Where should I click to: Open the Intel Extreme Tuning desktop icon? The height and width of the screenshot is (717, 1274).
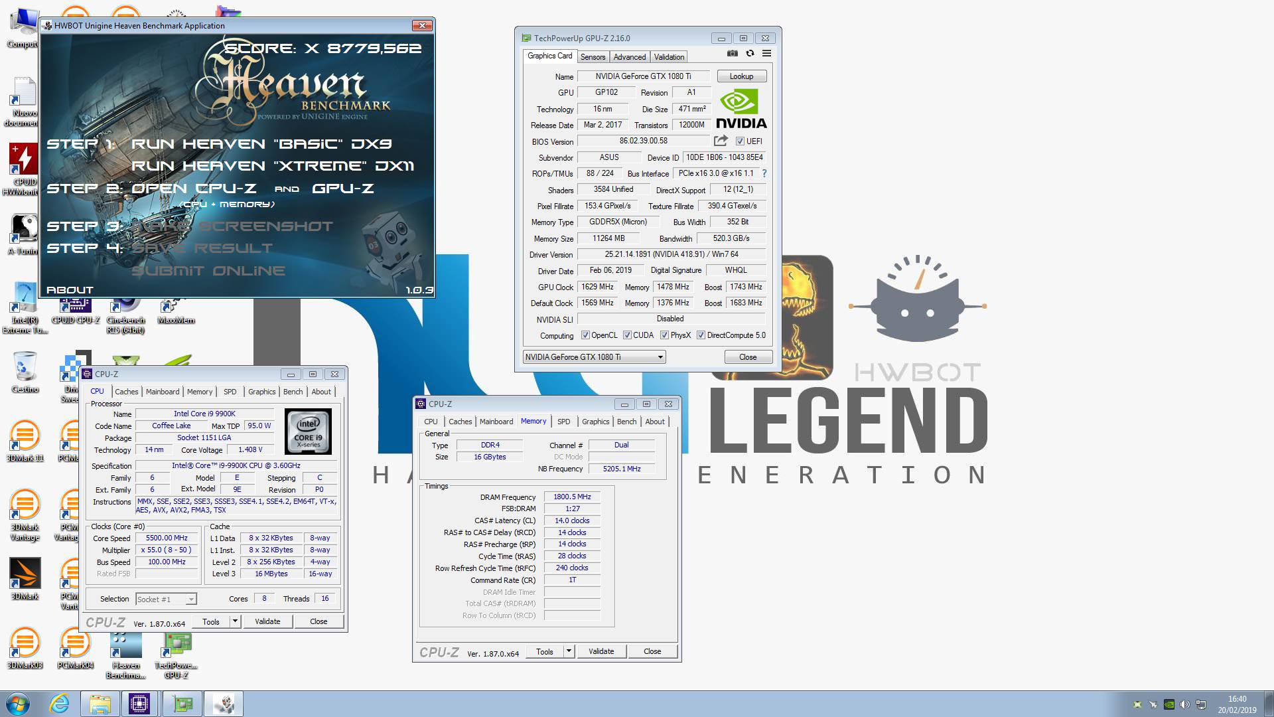pyautogui.click(x=25, y=308)
